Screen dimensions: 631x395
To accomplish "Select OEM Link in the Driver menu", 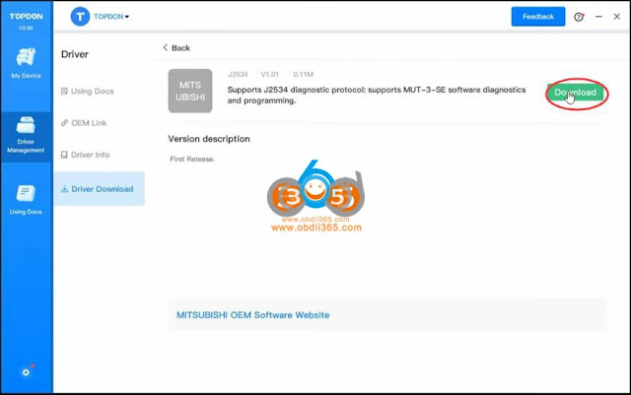I will coord(84,123).
